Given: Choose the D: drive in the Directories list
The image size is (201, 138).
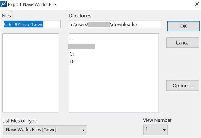Looking at the screenshot, I should [72, 62].
